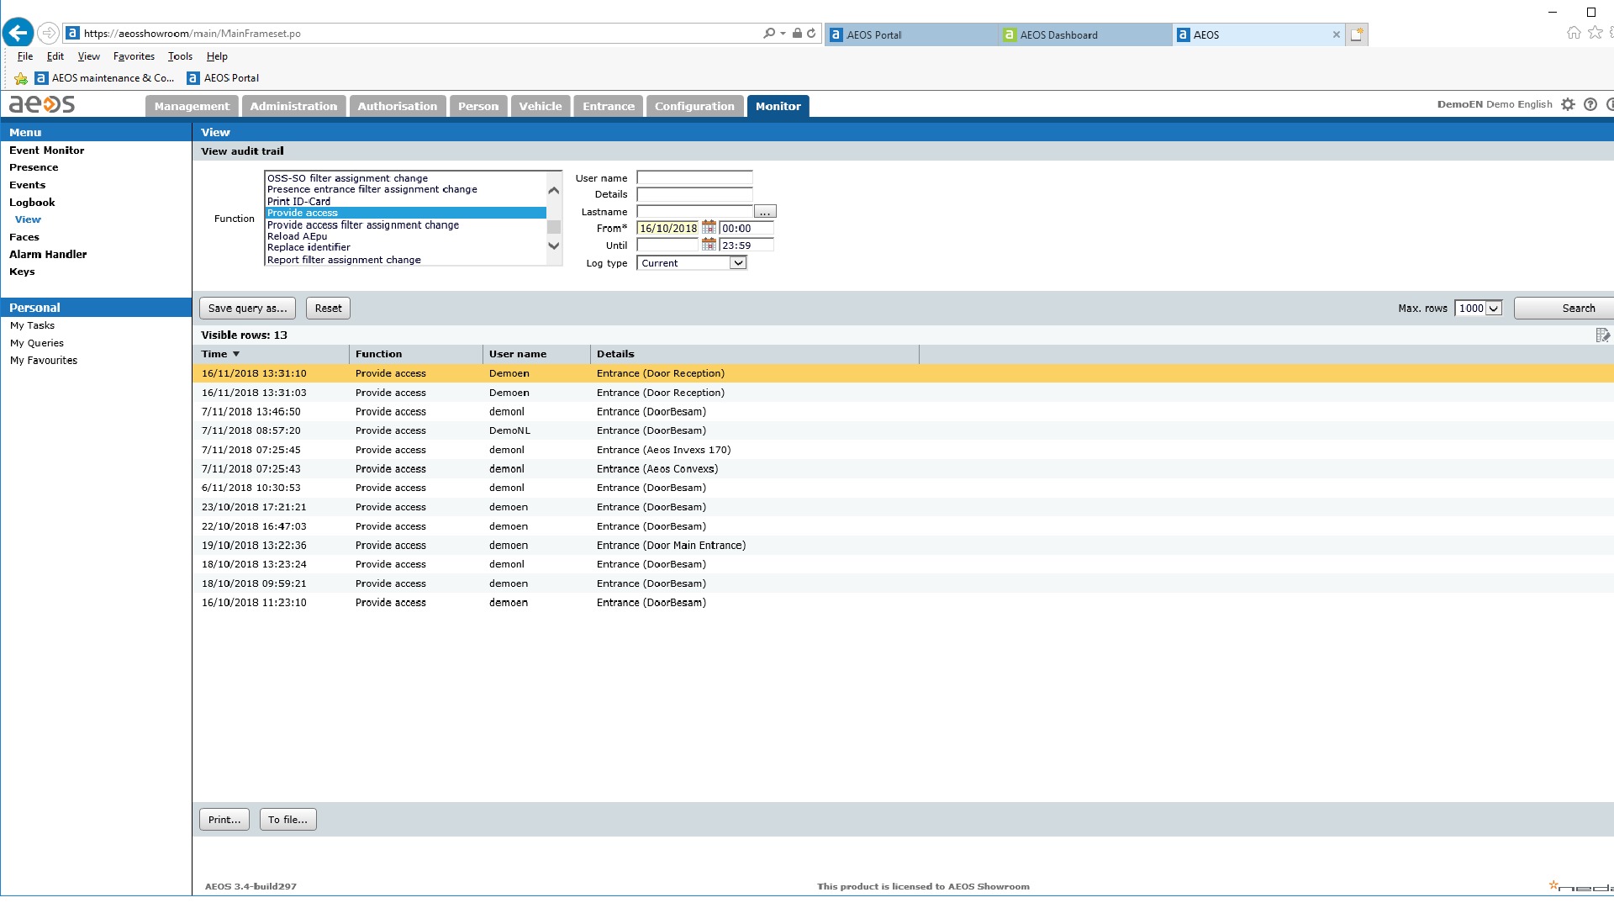Open Event Monitor in the menu

coord(47,150)
